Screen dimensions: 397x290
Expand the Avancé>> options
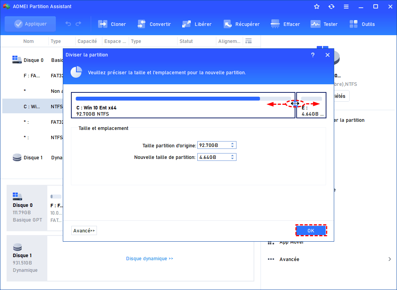coord(84,230)
